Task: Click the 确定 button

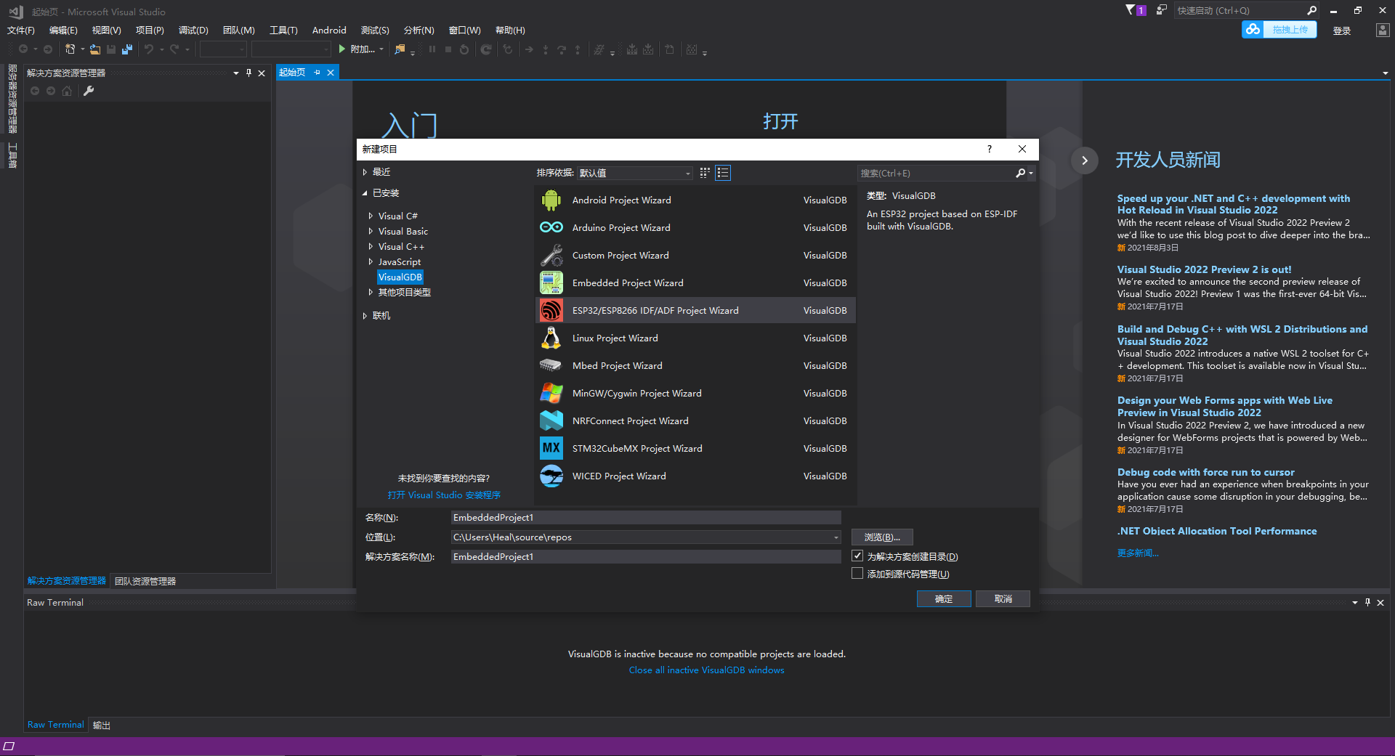Action: (x=944, y=598)
